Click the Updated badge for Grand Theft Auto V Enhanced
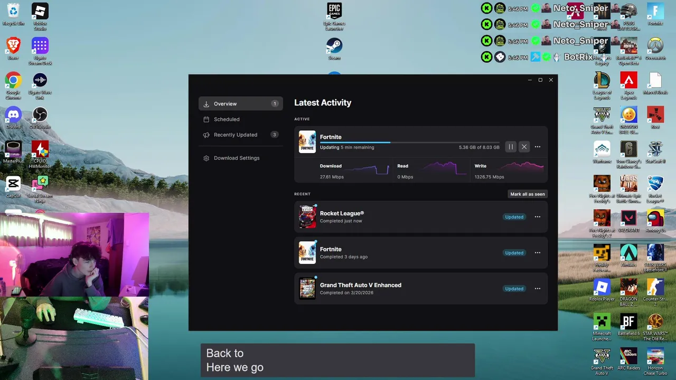This screenshot has height=380, width=676. (x=514, y=289)
